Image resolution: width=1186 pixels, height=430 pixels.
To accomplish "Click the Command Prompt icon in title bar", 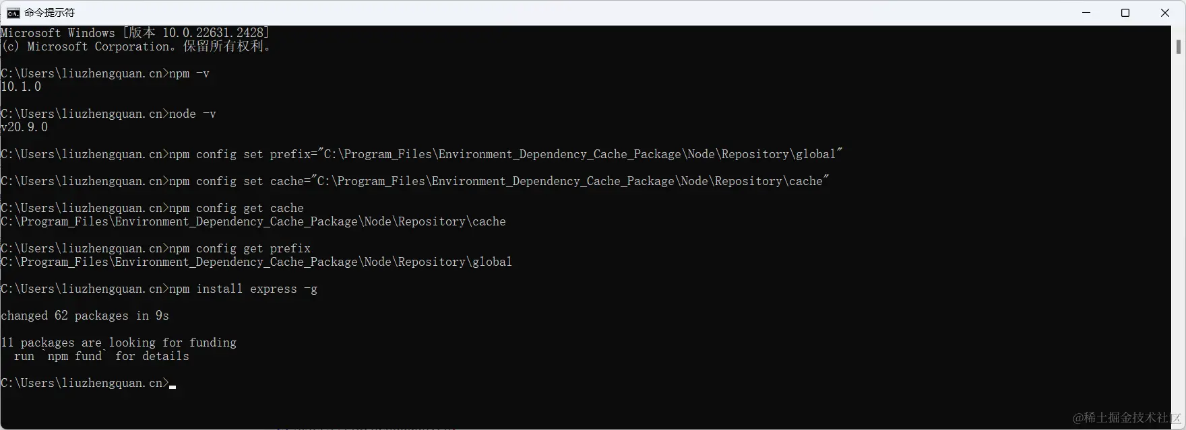I will tap(13, 13).
